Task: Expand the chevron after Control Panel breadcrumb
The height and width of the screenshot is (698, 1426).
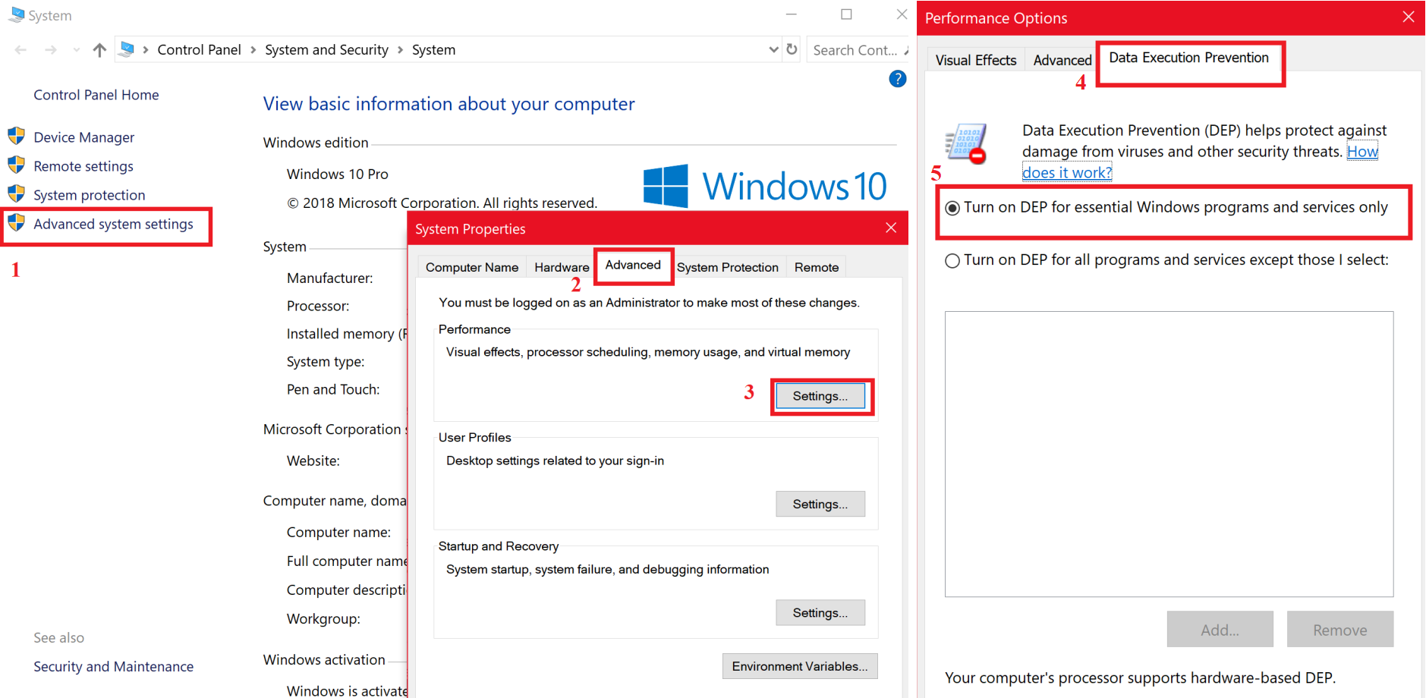Action: click(x=253, y=50)
